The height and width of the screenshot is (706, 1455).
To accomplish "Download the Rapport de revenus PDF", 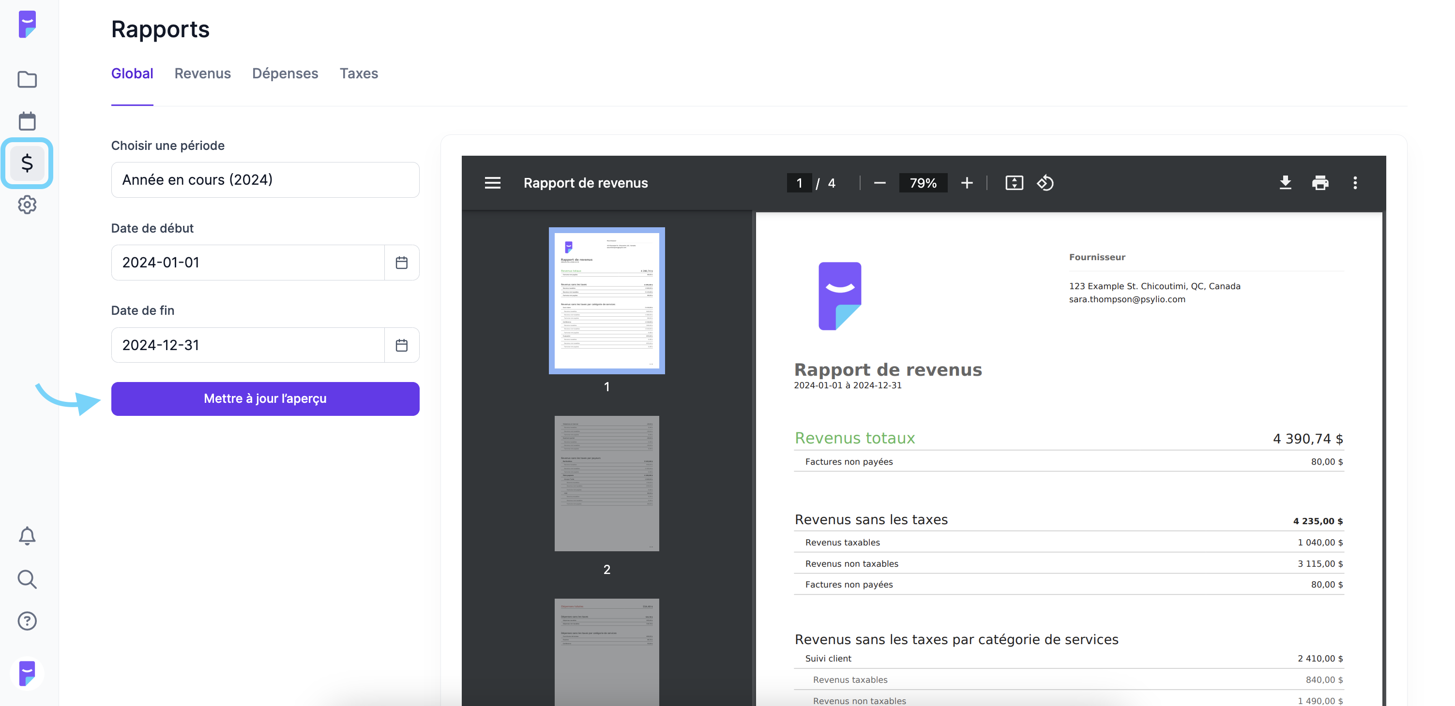I will (1285, 183).
